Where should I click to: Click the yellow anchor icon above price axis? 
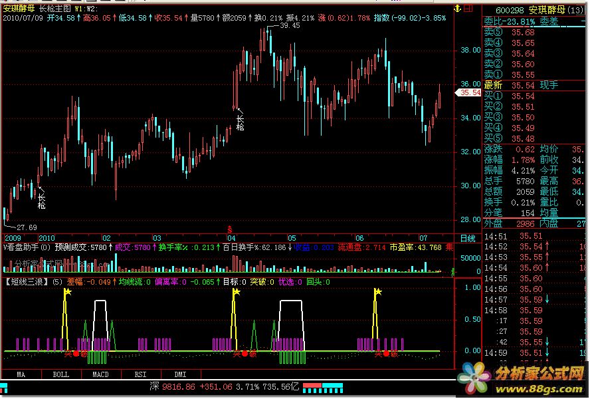pos(458,9)
